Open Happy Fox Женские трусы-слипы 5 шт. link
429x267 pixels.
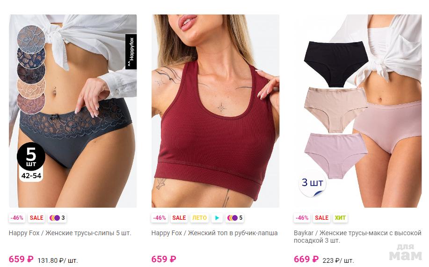click(x=70, y=233)
